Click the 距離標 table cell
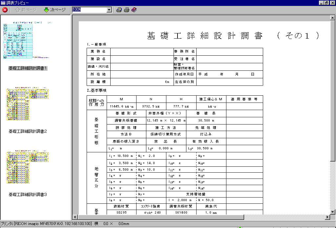 coord(98,82)
